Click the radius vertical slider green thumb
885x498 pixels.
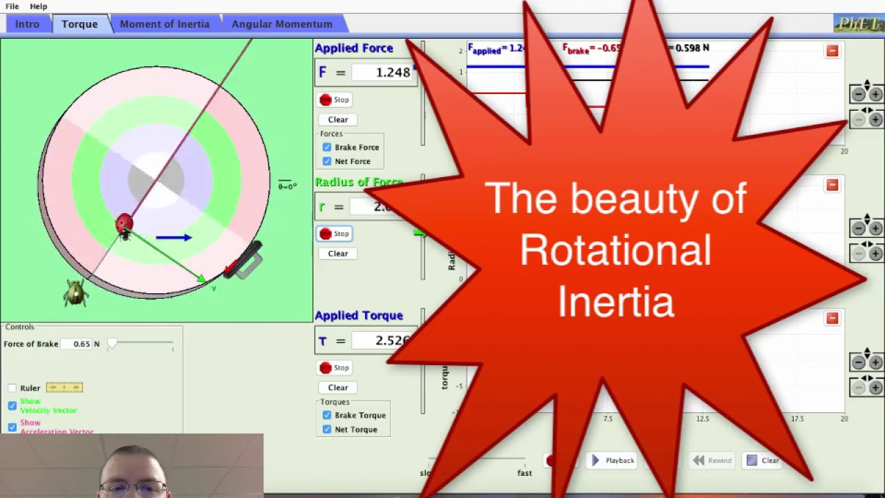pos(419,233)
